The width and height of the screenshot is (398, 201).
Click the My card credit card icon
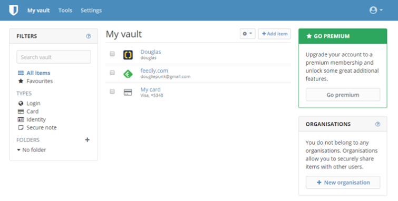pos(128,92)
